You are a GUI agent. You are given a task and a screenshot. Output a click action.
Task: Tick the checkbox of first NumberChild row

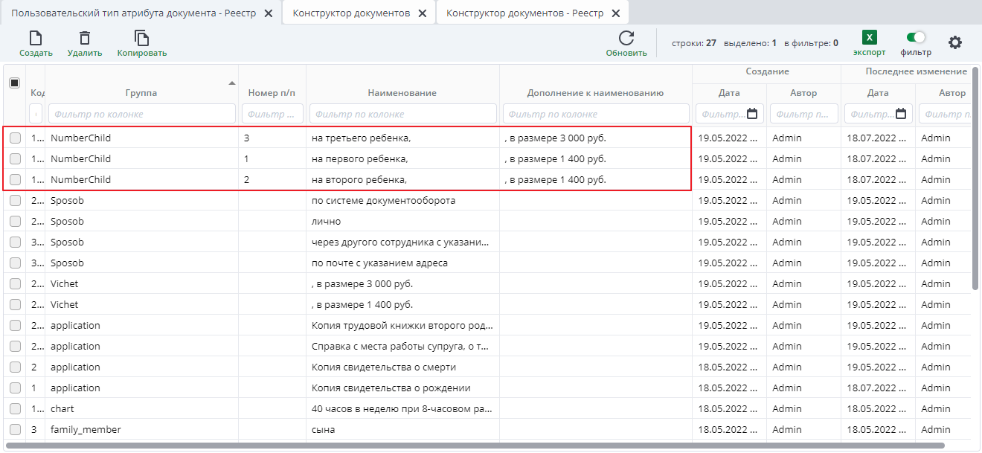pos(16,138)
